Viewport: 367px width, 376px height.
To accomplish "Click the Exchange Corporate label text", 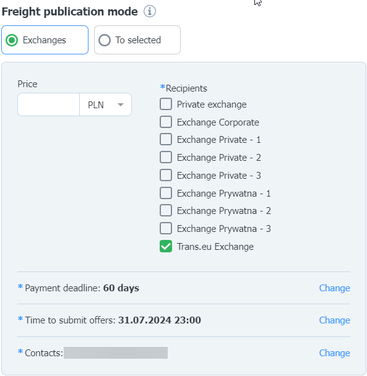I will (218, 122).
